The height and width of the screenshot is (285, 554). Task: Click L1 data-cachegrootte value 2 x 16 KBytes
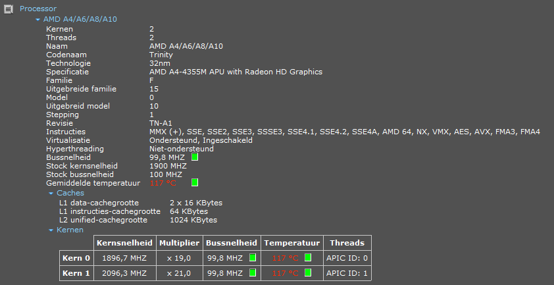click(x=196, y=203)
